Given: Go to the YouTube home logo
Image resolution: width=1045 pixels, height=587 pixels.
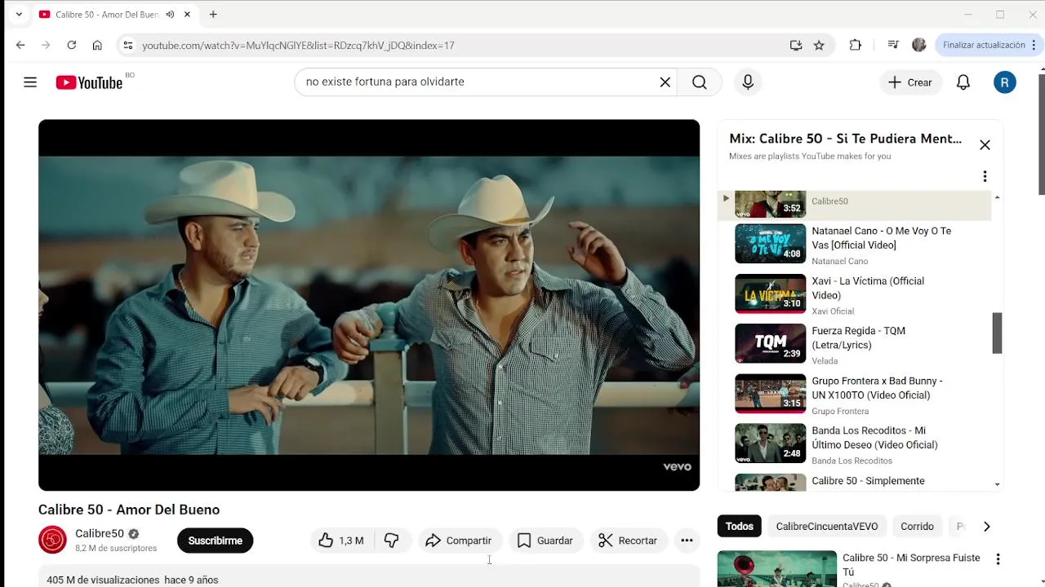Looking at the screenshot, I should [89, 82].
